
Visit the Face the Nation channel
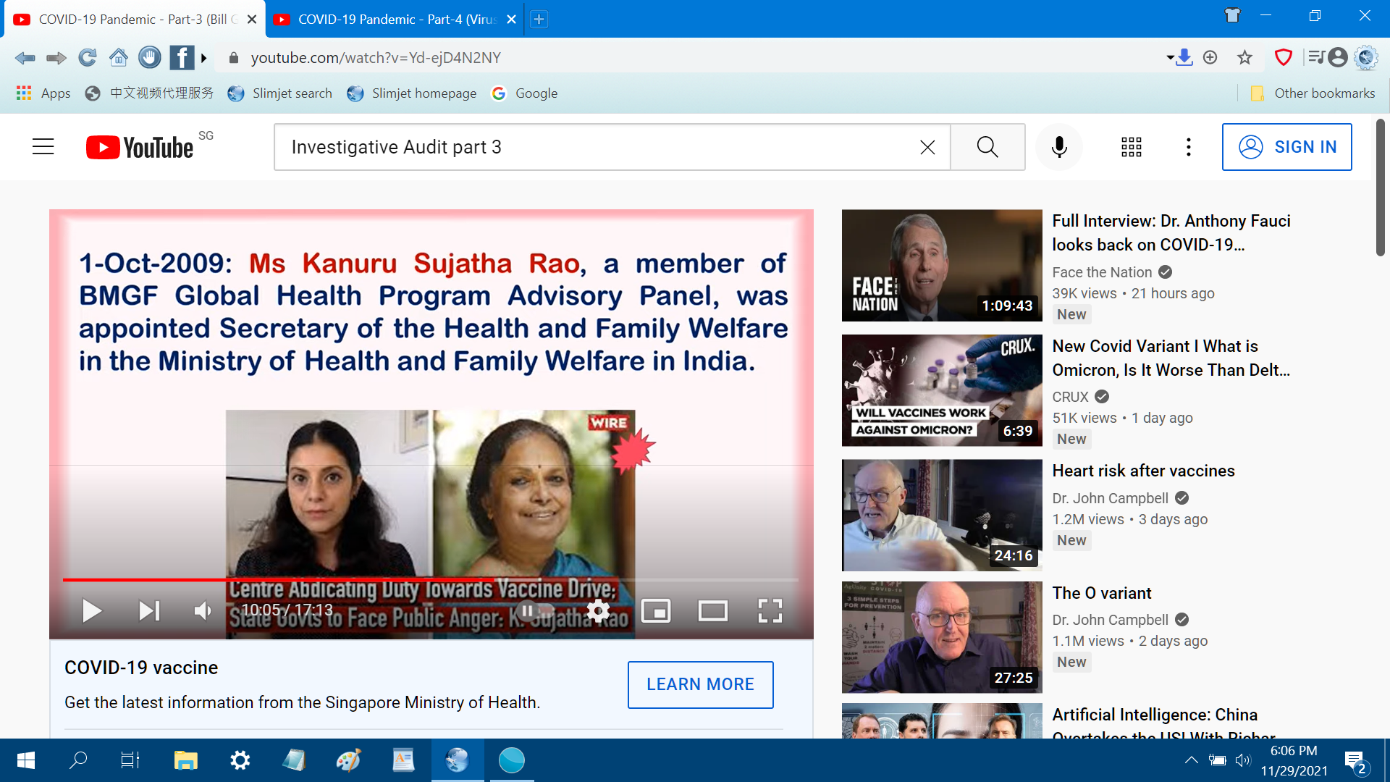(x=1102, y=272)
